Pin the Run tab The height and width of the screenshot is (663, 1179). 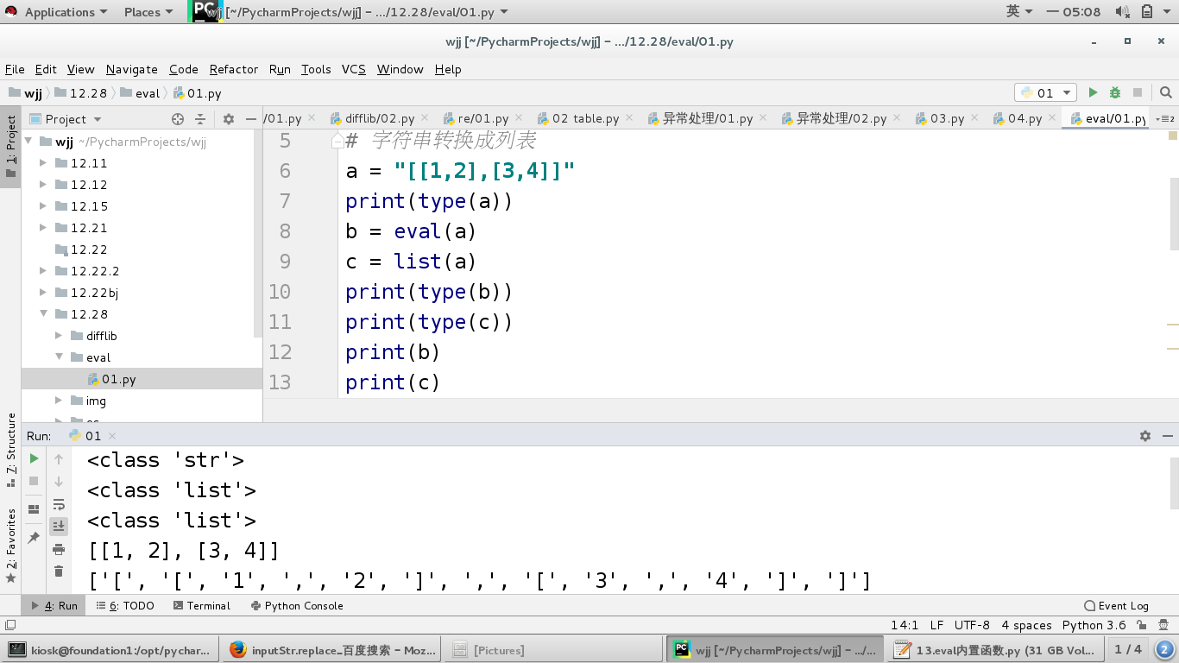(34, 537)
